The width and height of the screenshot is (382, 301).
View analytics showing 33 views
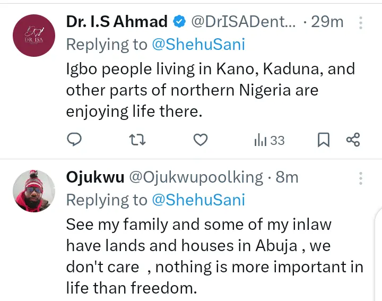pos(270,140)
